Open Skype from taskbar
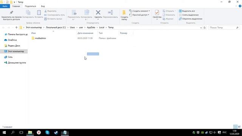242x136 pixels. (47, 133)
